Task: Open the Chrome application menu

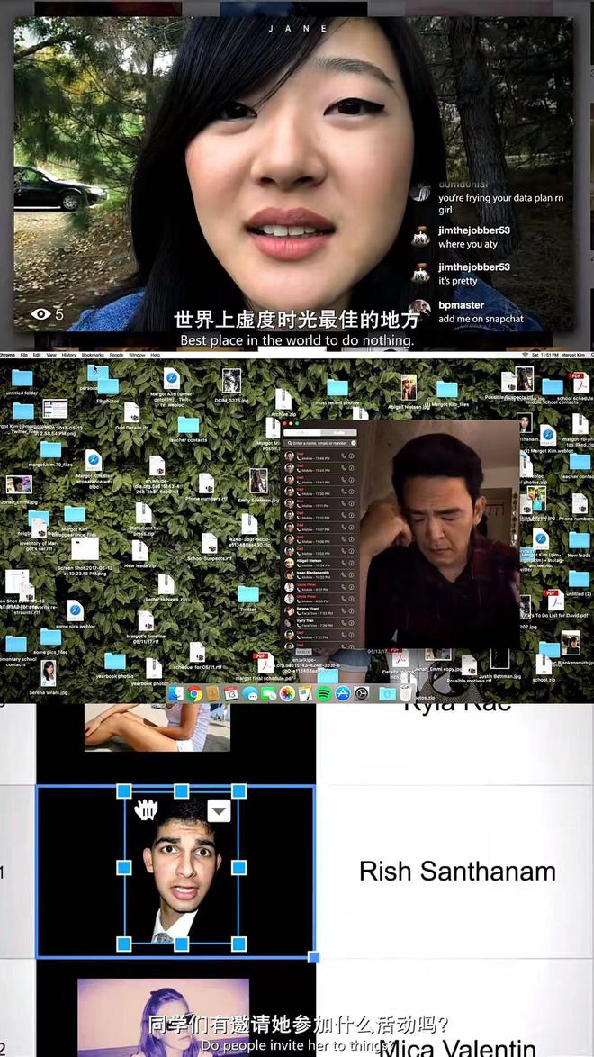Action: pyautogui.click(x=7, y=355)
